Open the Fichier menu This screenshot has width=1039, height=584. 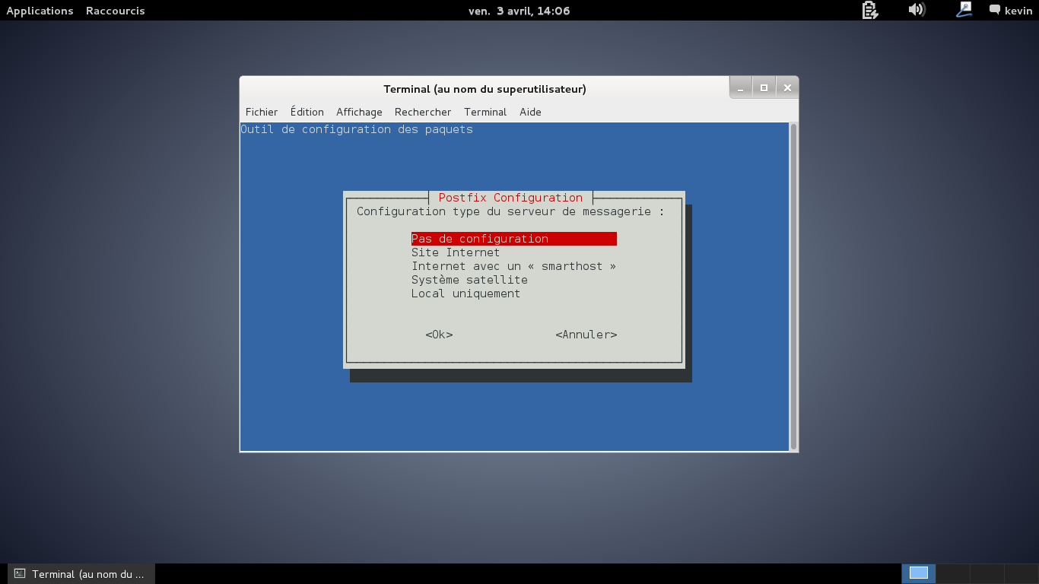[x=262, y=112]
